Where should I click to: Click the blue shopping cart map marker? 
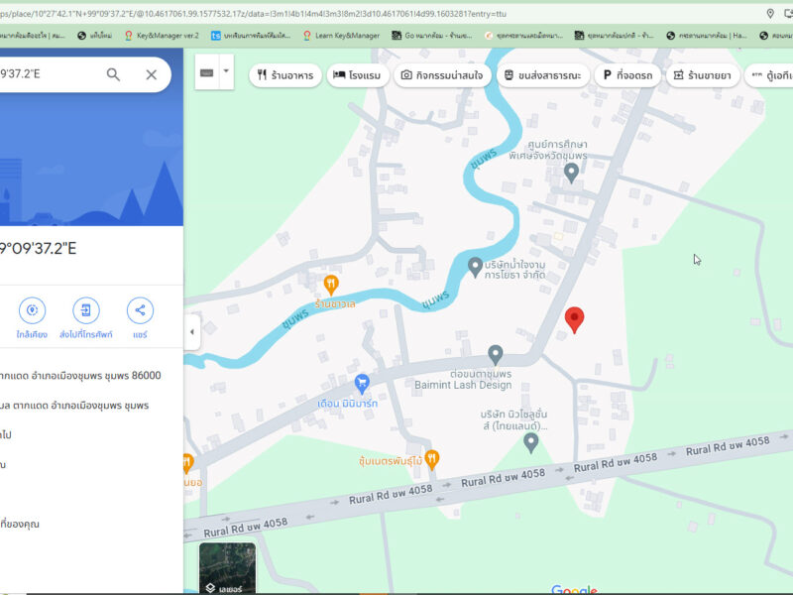pyautogui.click(x=362, y=382)
